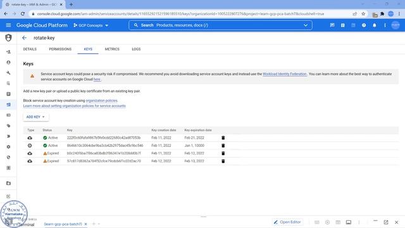Open IAM add-person icon in sidebar
The width and height of the screenshot is (405, 228).
(x=8, y=52)
